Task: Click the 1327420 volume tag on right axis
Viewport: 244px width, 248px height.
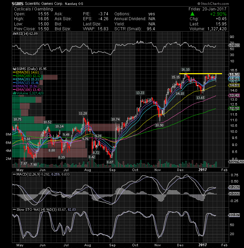Action: [236, 162]
